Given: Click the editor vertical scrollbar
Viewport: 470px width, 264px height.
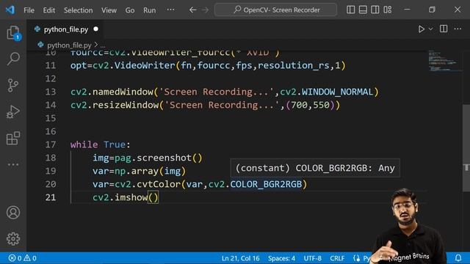Looking at the screenshot, I should coord(466,148).
